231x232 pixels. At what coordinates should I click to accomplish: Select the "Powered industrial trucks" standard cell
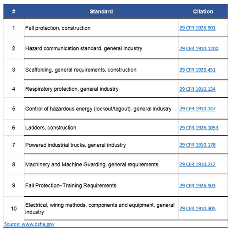coord(75,145)
